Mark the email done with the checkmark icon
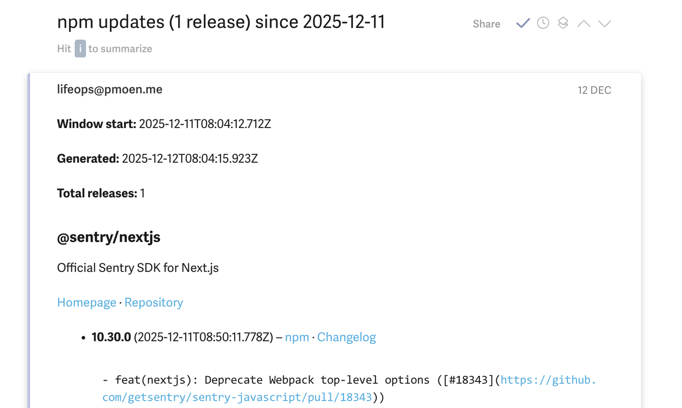Viewport: 682px width, 408px height. point(523,23)
